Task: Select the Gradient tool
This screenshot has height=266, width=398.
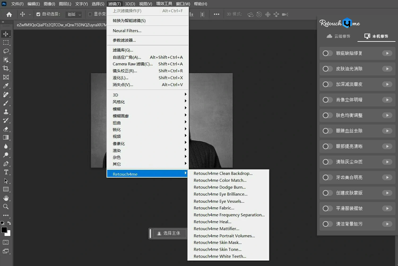Action: click(6, 137)
